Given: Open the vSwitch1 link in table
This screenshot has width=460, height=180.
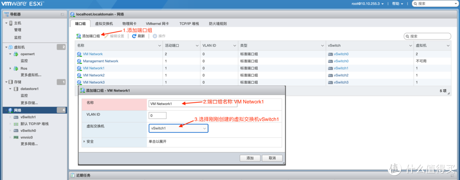Looking at the screenshot, I should (x=341, y=68).
